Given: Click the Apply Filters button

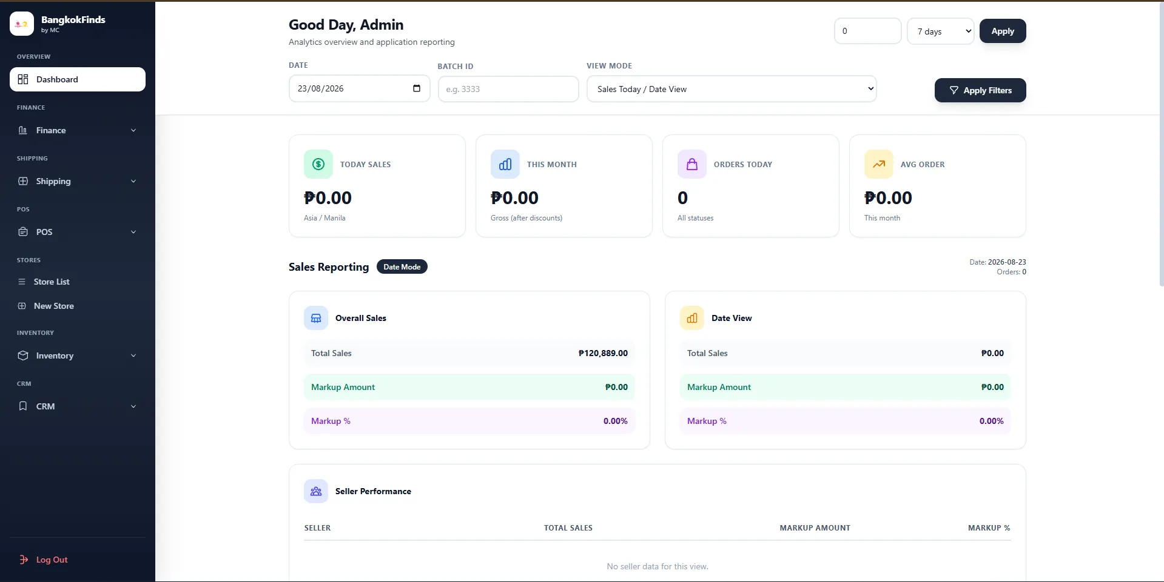Looking at the screenshot, I should (980, 90).
